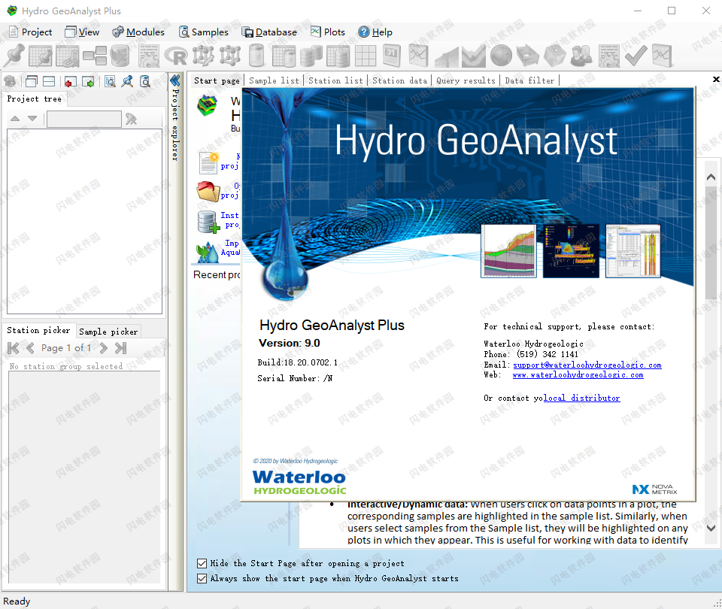The image size is (722, 609).
Task: Switch to the Station list tab
Action: (335, 81)
